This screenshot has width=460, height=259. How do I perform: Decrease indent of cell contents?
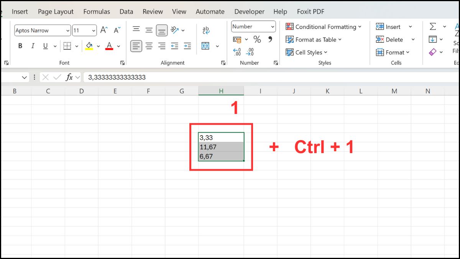[x=174, y=46]
